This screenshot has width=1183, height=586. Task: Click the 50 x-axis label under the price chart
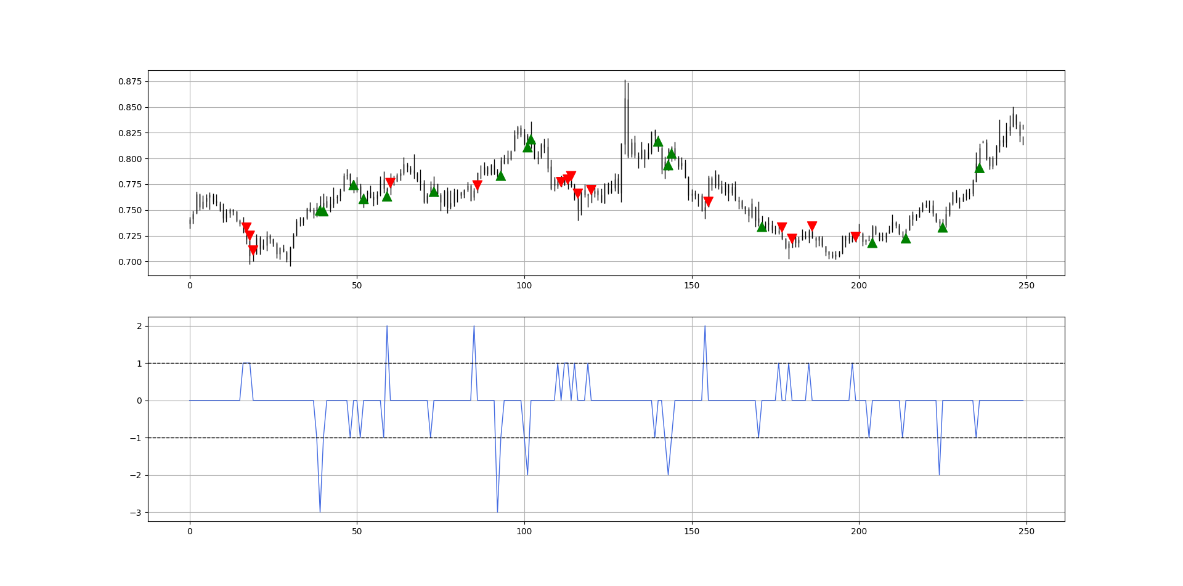click(357, 286)
